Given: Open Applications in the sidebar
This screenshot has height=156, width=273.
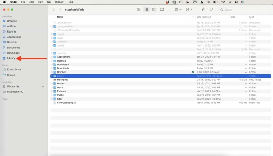Looking at the screenshot, I should pyautogui.click(x=14, y=37).
